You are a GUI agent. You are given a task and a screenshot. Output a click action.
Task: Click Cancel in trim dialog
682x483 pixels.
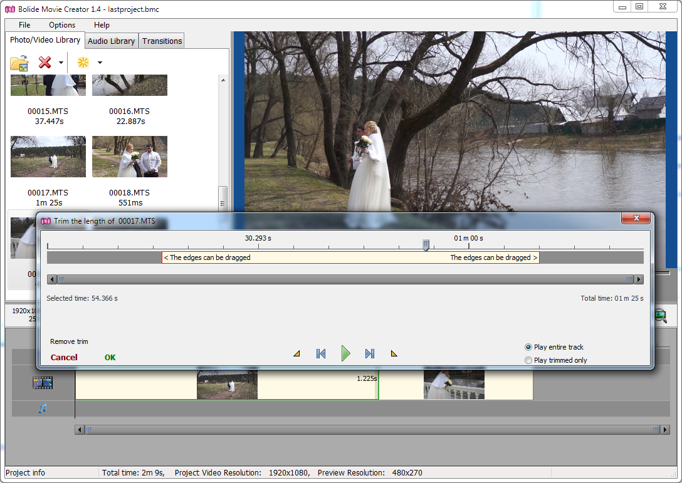[x=64, y=358]
